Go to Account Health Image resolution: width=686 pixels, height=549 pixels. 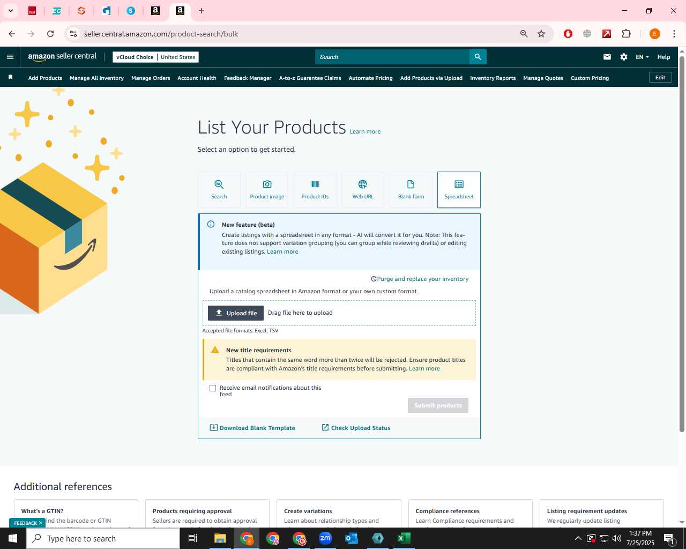(197, 78)
